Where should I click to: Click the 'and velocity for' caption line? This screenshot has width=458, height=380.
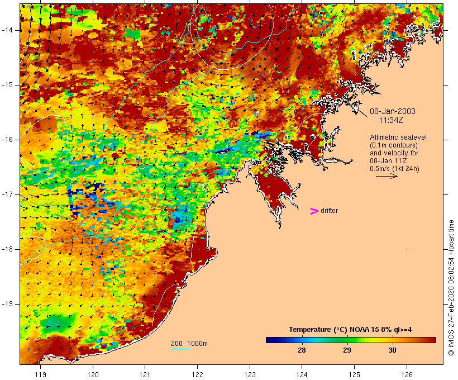[394, 153]
